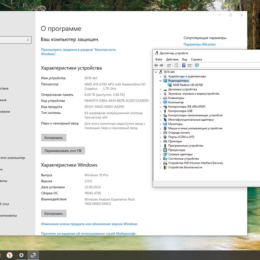Click the Принтеры printer icon

click(165, 141)
